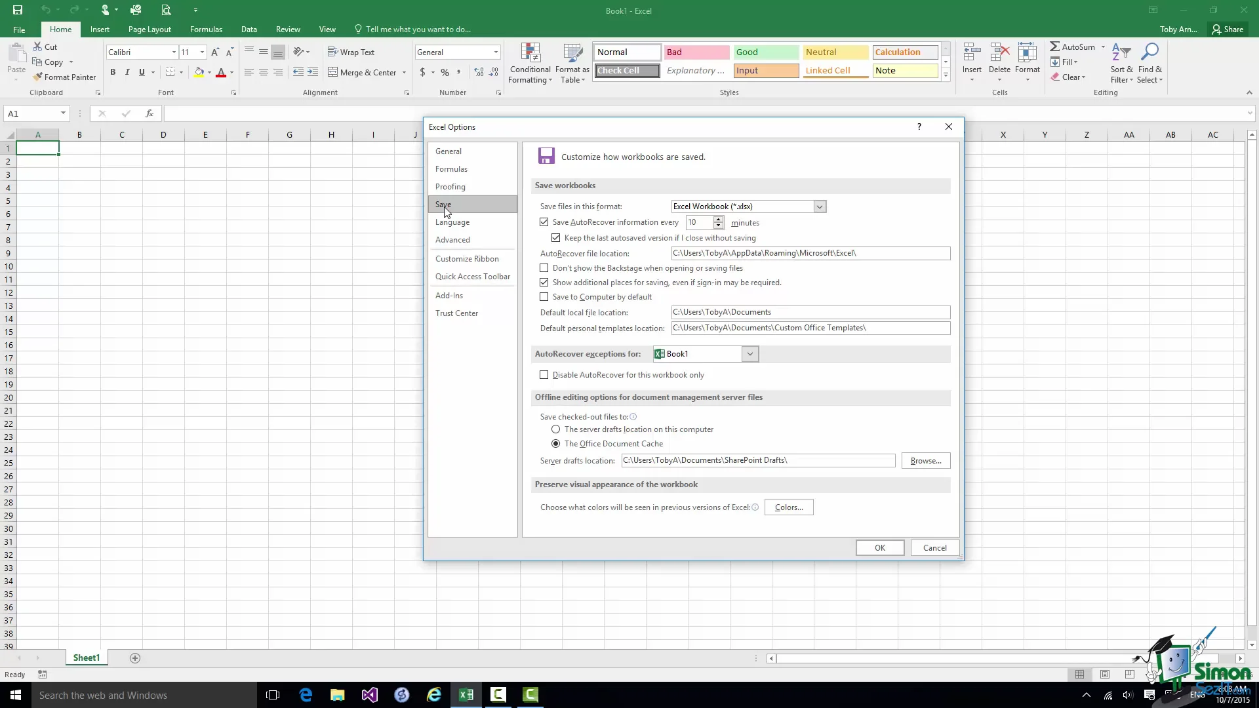Open the font name Calibri dropdown
The height and width of the screenshot is (708, 1259).
click(174, 52)
